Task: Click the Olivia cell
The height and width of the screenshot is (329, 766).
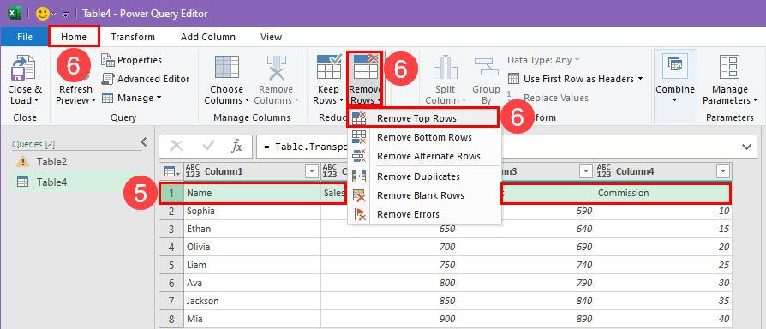Action: (252, 248)
